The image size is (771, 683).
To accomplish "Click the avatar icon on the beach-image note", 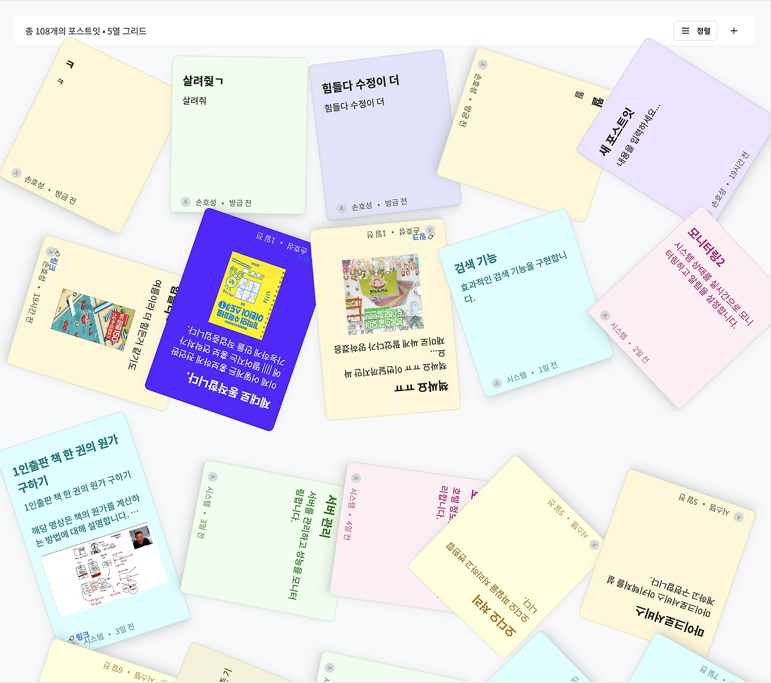I will pos(51,252).
